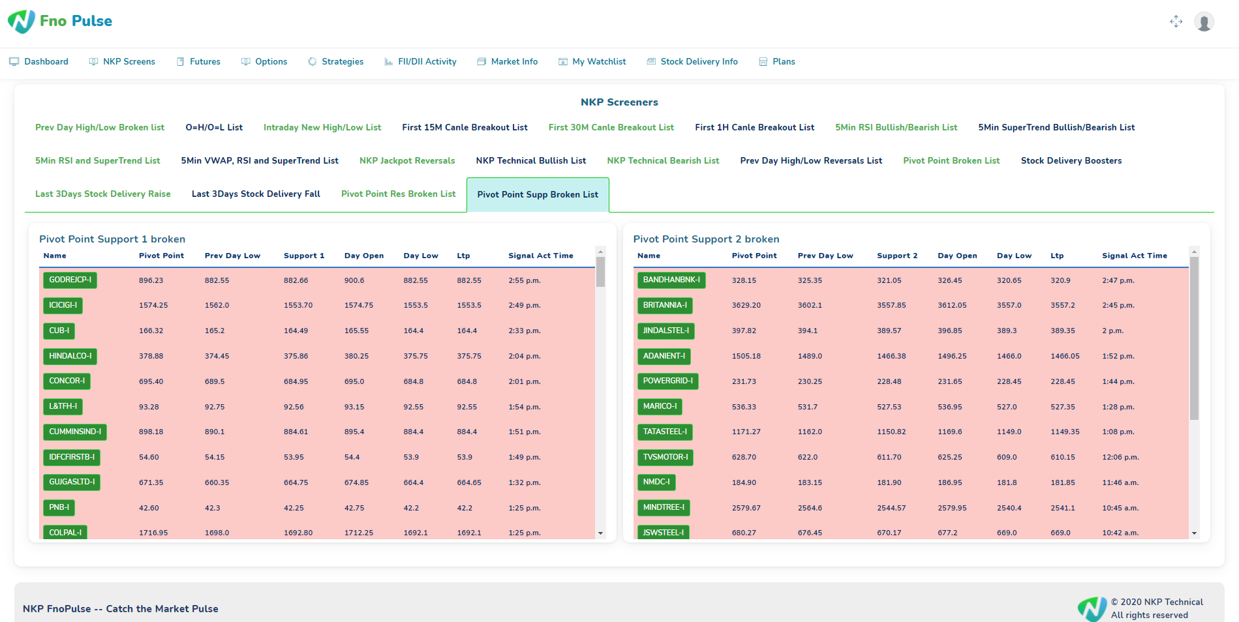Click the My Watchlist icon
Viewport: 1239px width, 622px height.
[x=562, y=62]
